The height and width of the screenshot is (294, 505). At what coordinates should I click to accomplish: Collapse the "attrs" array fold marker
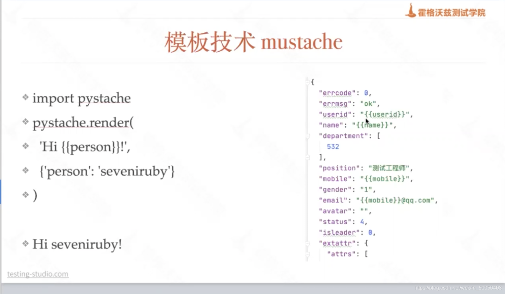[308, 254]
